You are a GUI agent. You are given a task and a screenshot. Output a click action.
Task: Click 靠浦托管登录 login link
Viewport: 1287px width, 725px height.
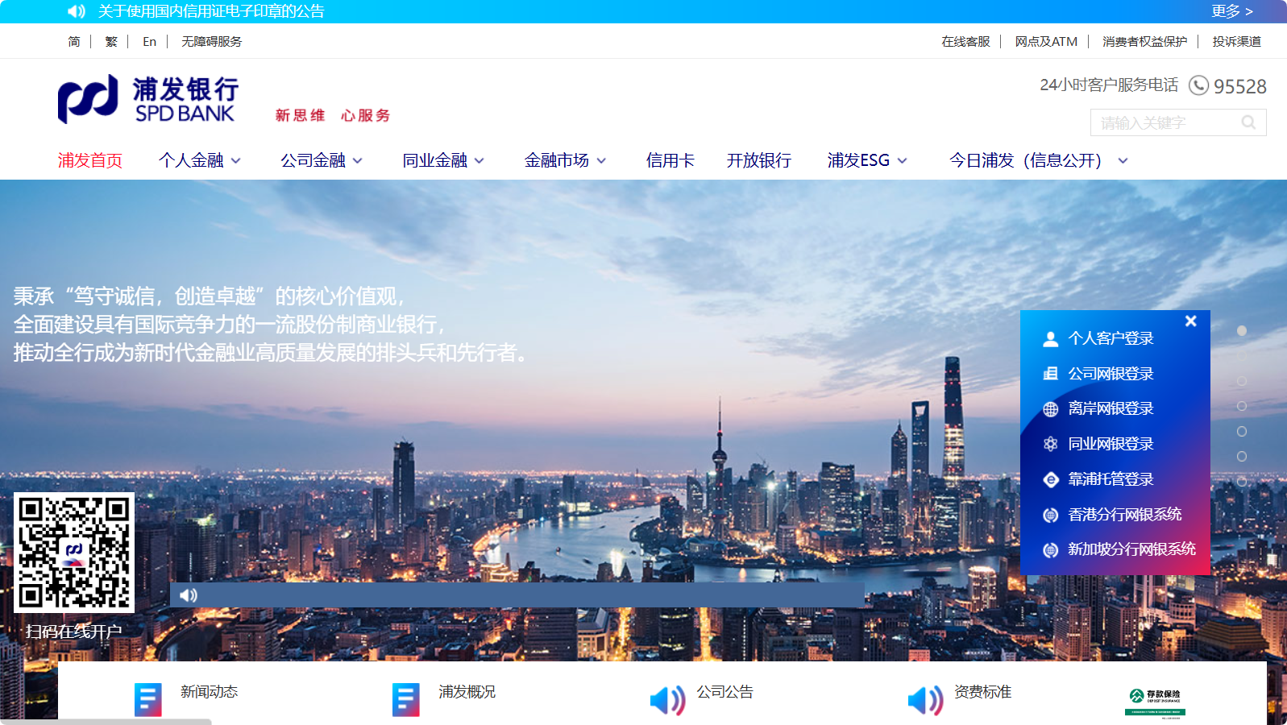[x=1111, y=479]
